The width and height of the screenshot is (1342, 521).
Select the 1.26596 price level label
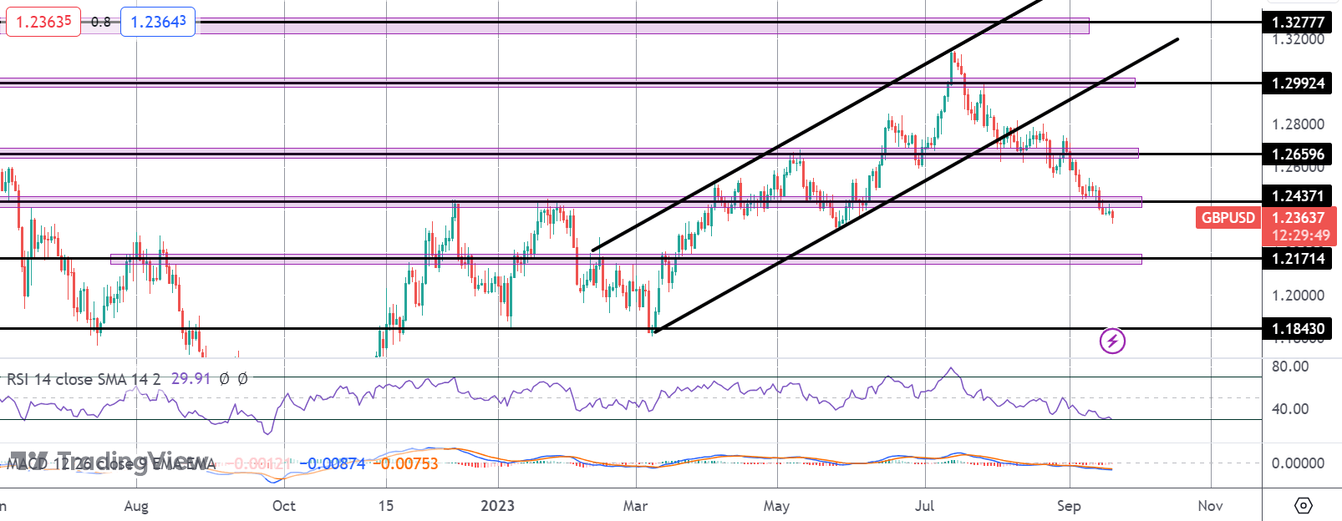click(x=1298, y=154)
